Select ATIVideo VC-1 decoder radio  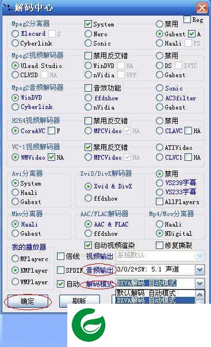pos(159,148)
